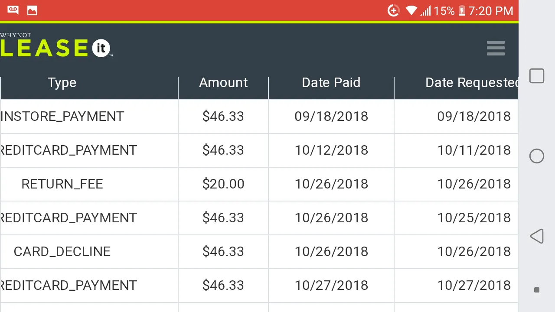This screenshot has height=312, width=555.
Task: Tap the 10/12/2018 date paid cell
Action: point(331,150)
